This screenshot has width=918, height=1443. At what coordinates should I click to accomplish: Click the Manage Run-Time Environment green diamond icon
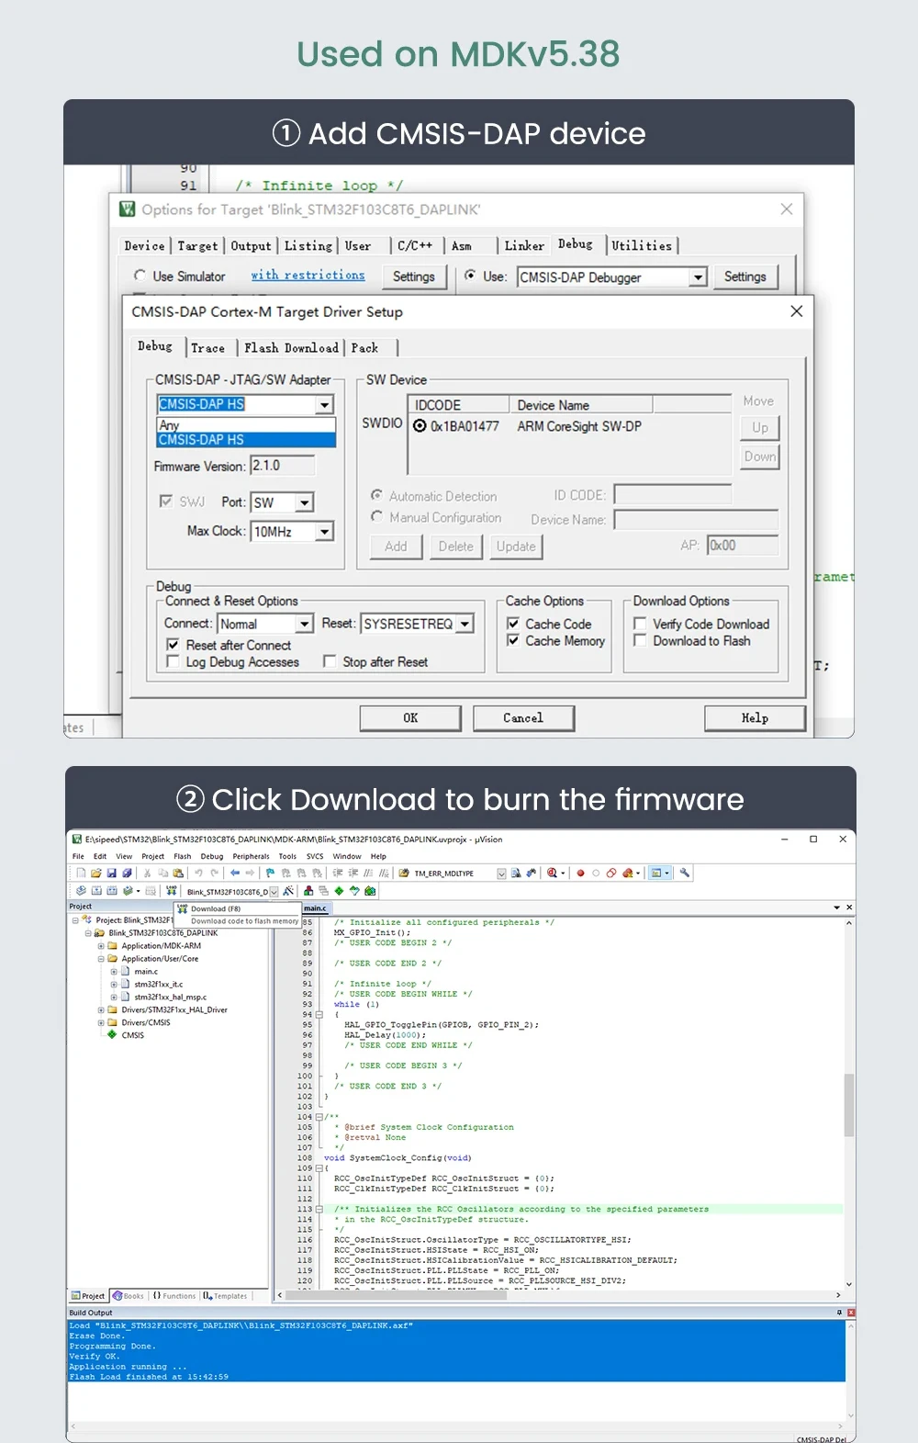tap(338, 891)
